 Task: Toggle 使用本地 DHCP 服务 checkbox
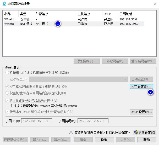click(x=7, y=112)
